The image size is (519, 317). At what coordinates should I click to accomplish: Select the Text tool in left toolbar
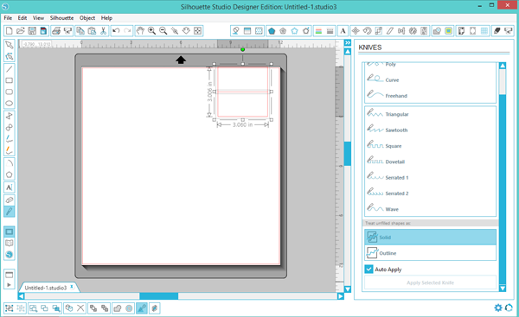10,187
